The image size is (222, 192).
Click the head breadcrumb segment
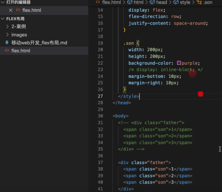[x=161, y=2]
